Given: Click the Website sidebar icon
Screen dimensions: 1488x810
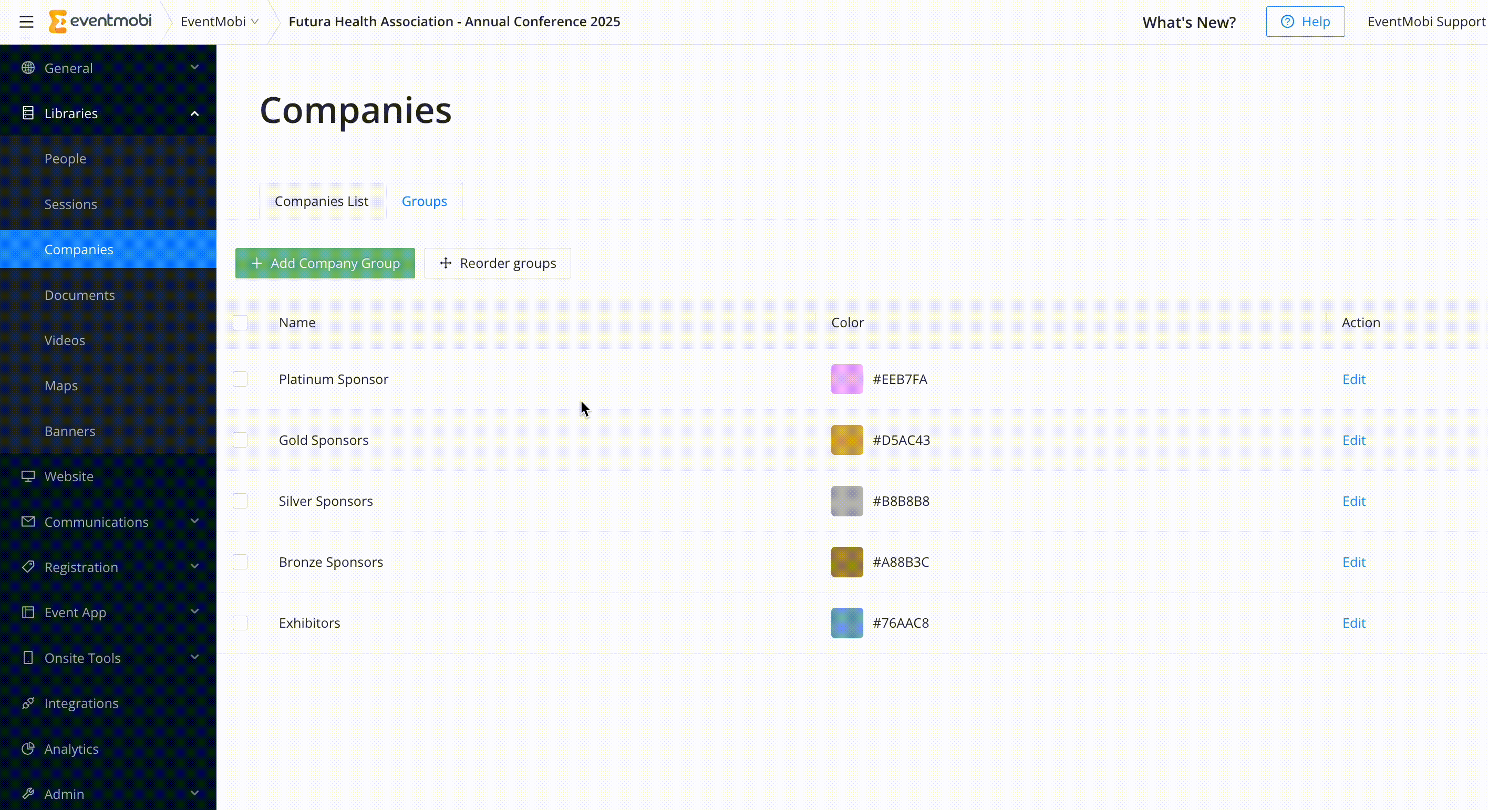Looking at the screenshot, I should pos(28,476).
